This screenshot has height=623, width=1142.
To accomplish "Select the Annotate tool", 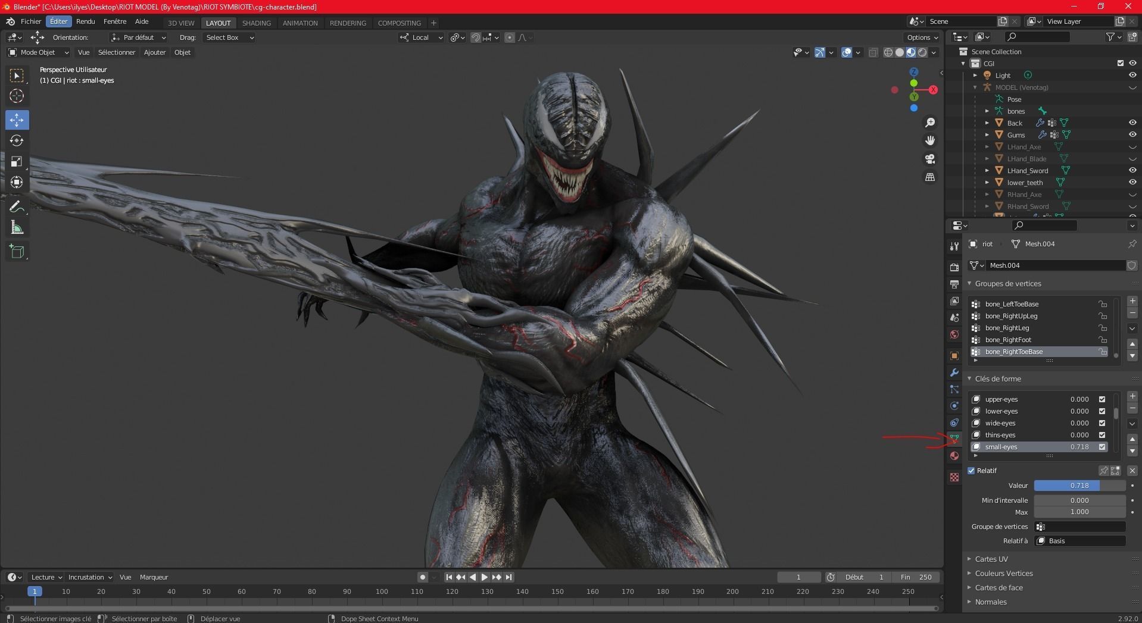I will pos(17,206).
